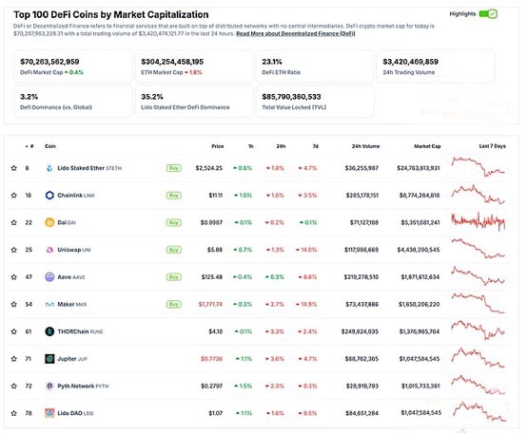
Task: Open Lido DAO LDO coin page
Action: tap(75, 413)
